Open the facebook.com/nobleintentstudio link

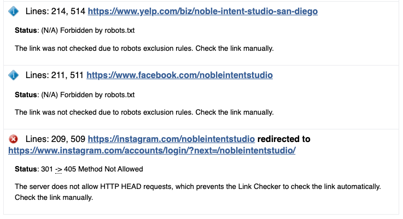point(179,75)
